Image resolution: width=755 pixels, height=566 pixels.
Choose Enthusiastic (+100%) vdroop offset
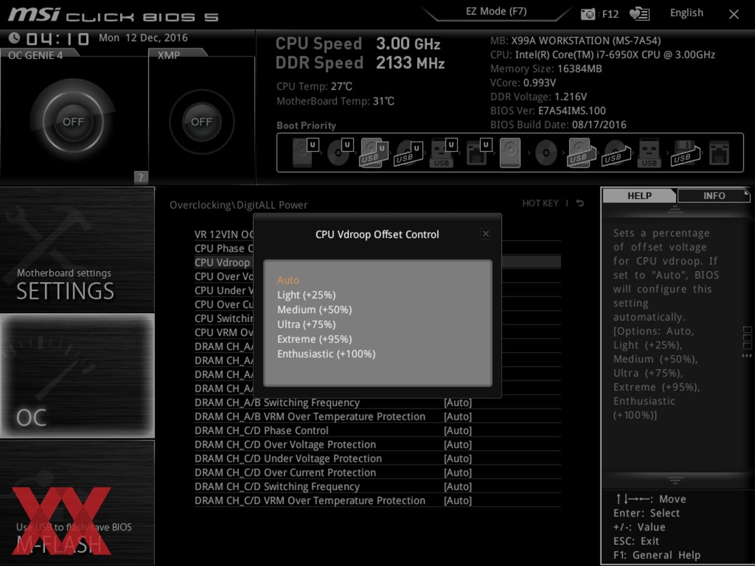pyautogui.click(x=326, y=353)
